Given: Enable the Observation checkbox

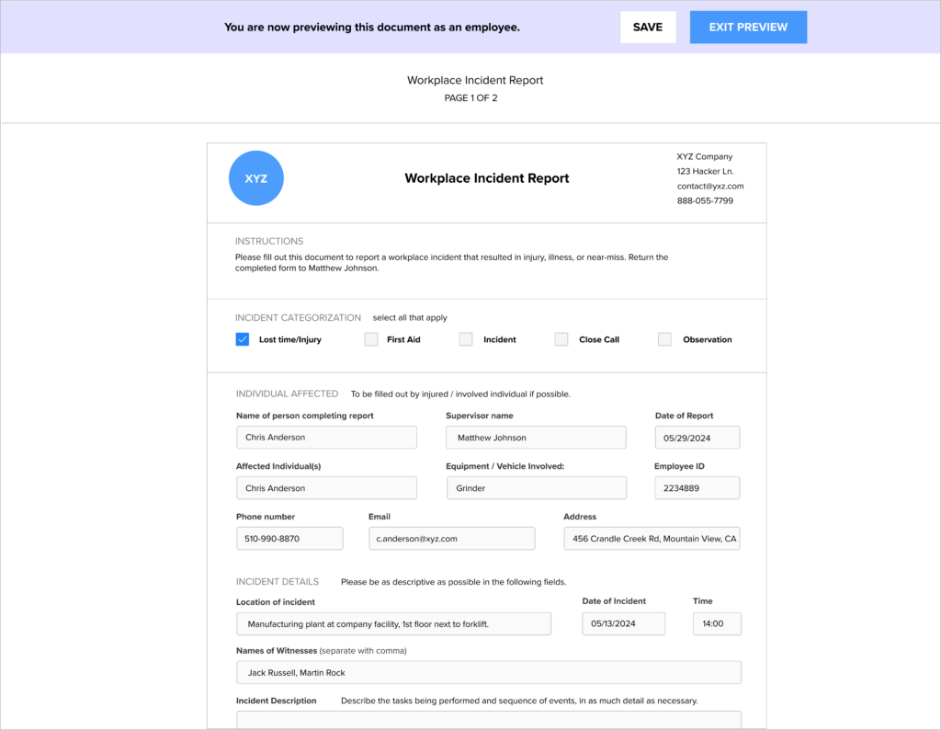Looking at the screenshot, I should point(664,339).
